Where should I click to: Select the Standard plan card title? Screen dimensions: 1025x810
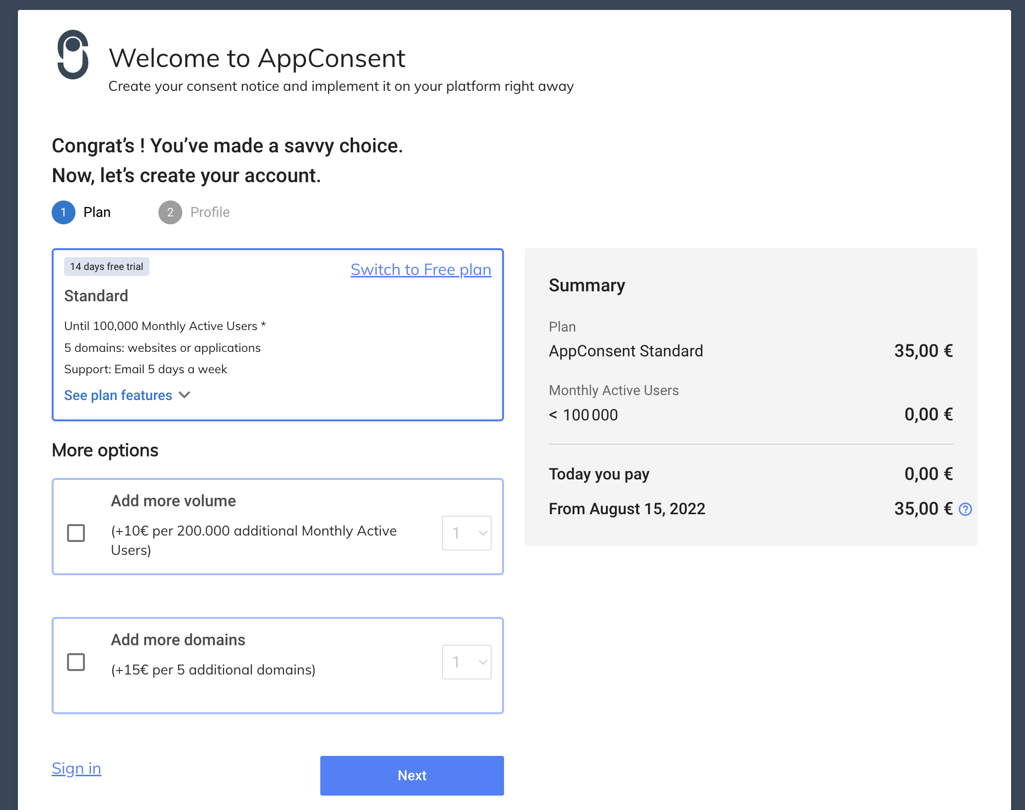tap(96, 296)
